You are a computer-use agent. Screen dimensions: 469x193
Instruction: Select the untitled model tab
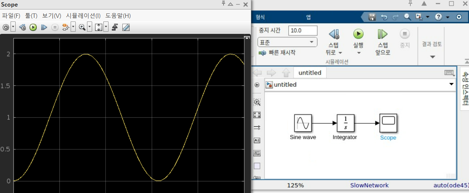(x=310, y=73)
